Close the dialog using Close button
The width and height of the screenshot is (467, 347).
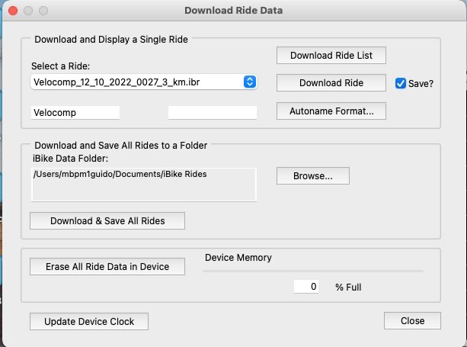pyautogui.click(x=412, y=321)
